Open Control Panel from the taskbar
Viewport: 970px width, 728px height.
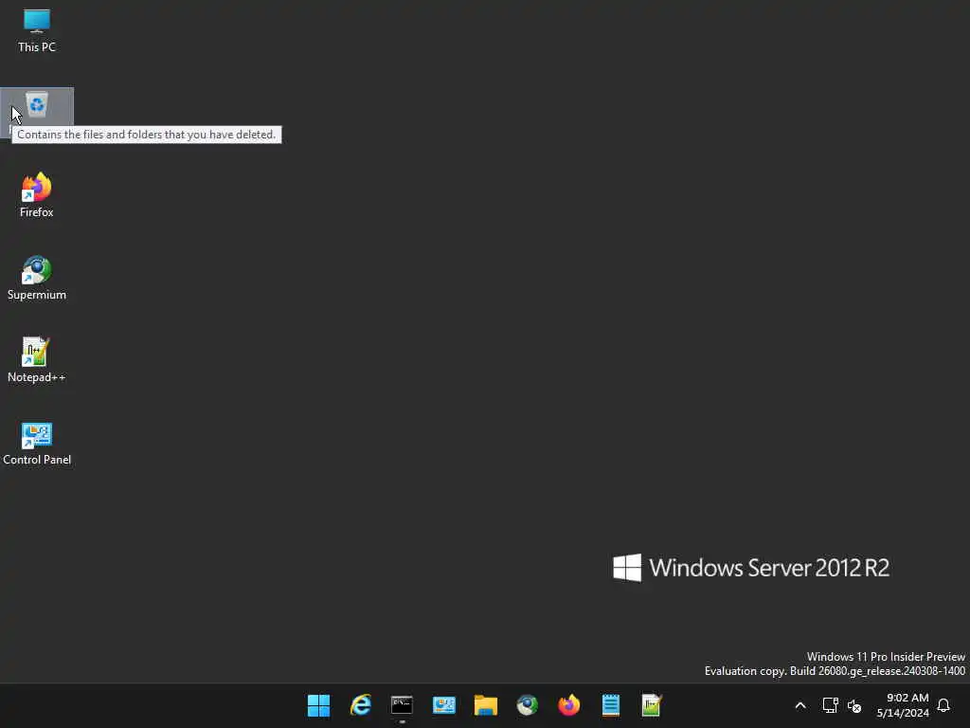coord(444,705)
